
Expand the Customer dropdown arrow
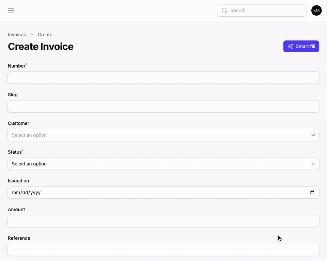click(313, 135)
